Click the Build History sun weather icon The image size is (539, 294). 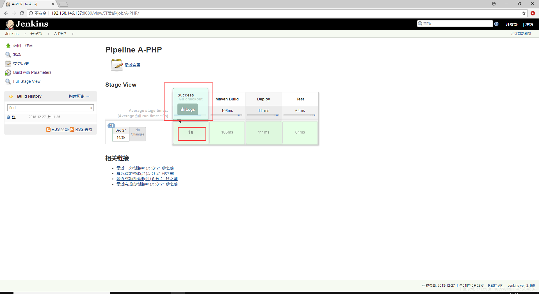point(11,96)
